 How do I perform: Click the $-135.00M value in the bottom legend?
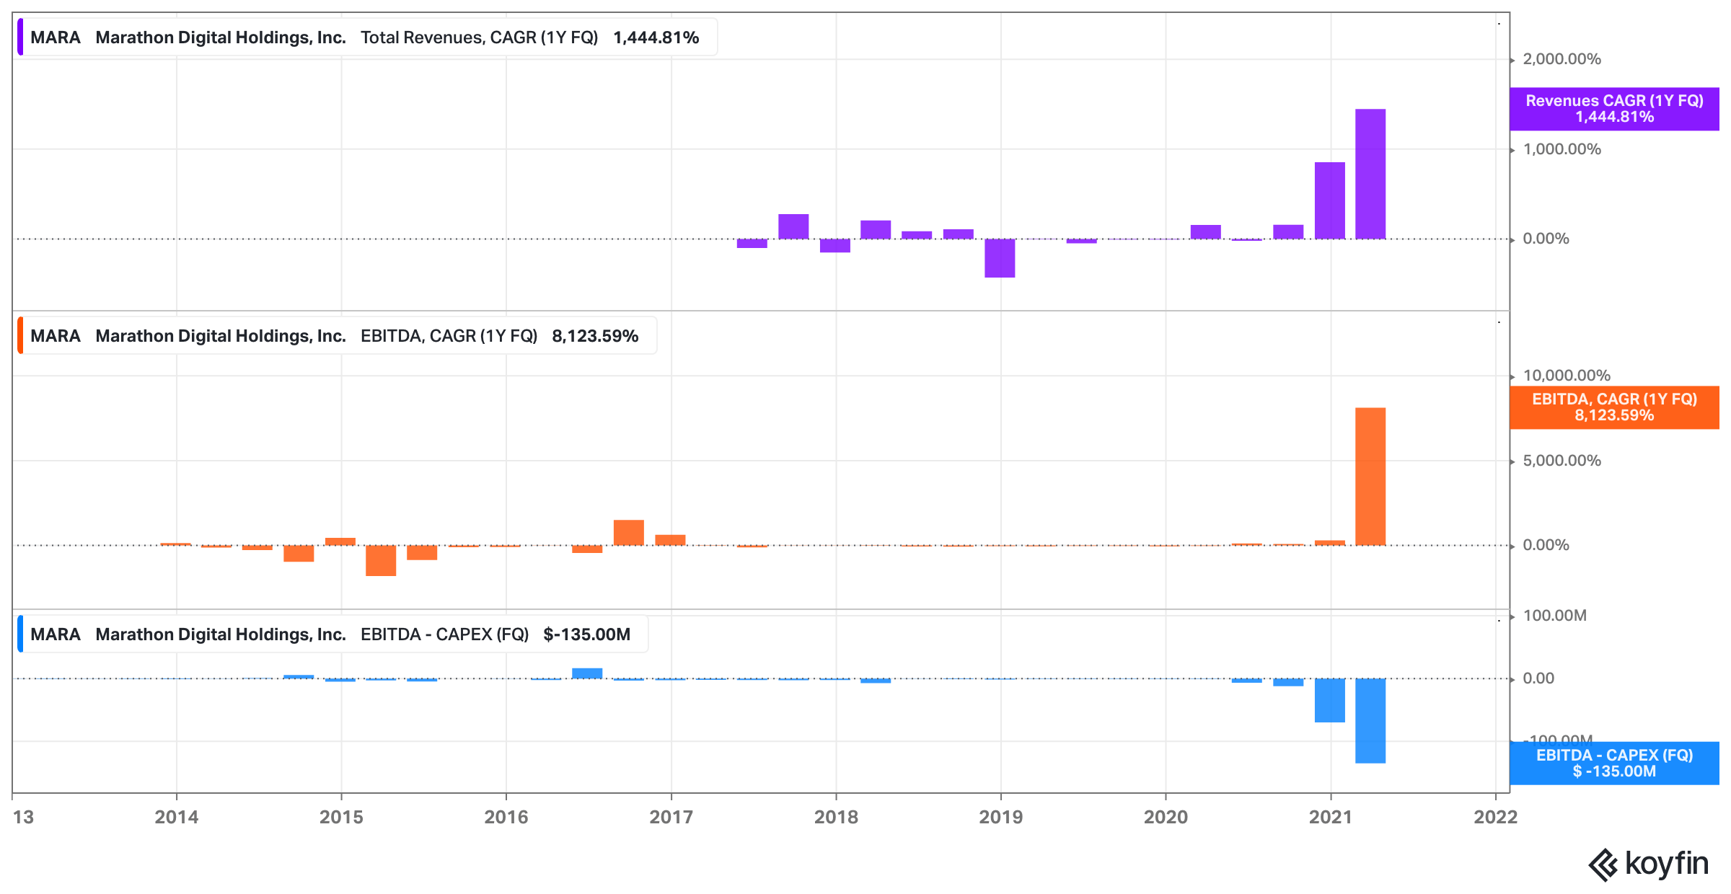[586, 634]
